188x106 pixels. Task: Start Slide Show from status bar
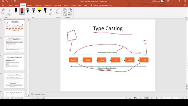point(161,98)
